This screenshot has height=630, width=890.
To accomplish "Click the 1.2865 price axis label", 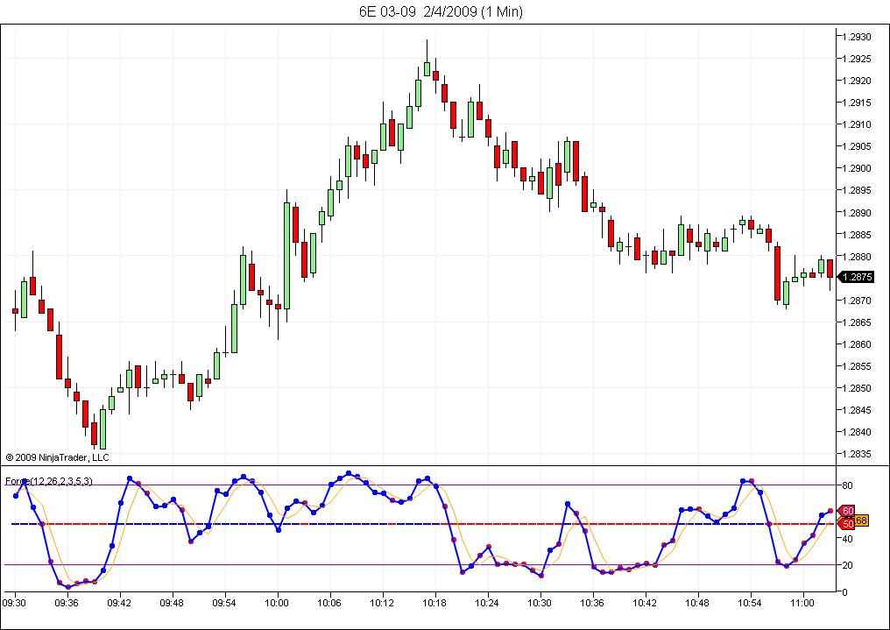I will click(857, 322).
